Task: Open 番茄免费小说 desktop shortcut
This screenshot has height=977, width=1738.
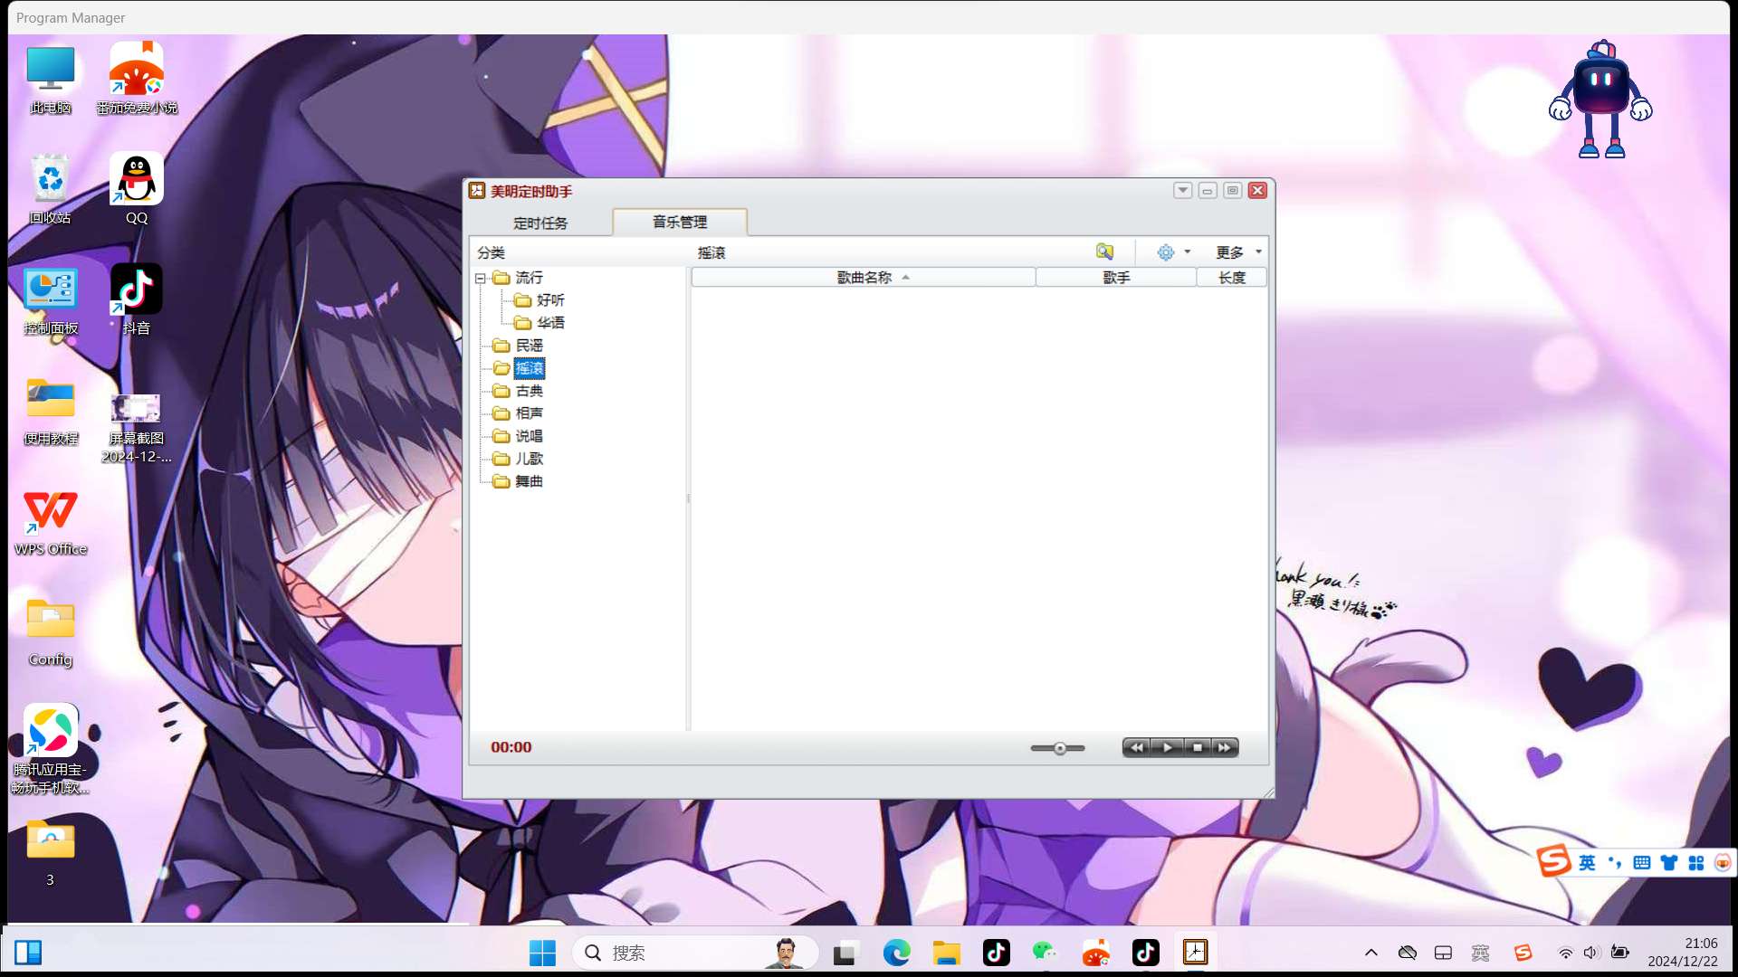Action: (137, 80)
